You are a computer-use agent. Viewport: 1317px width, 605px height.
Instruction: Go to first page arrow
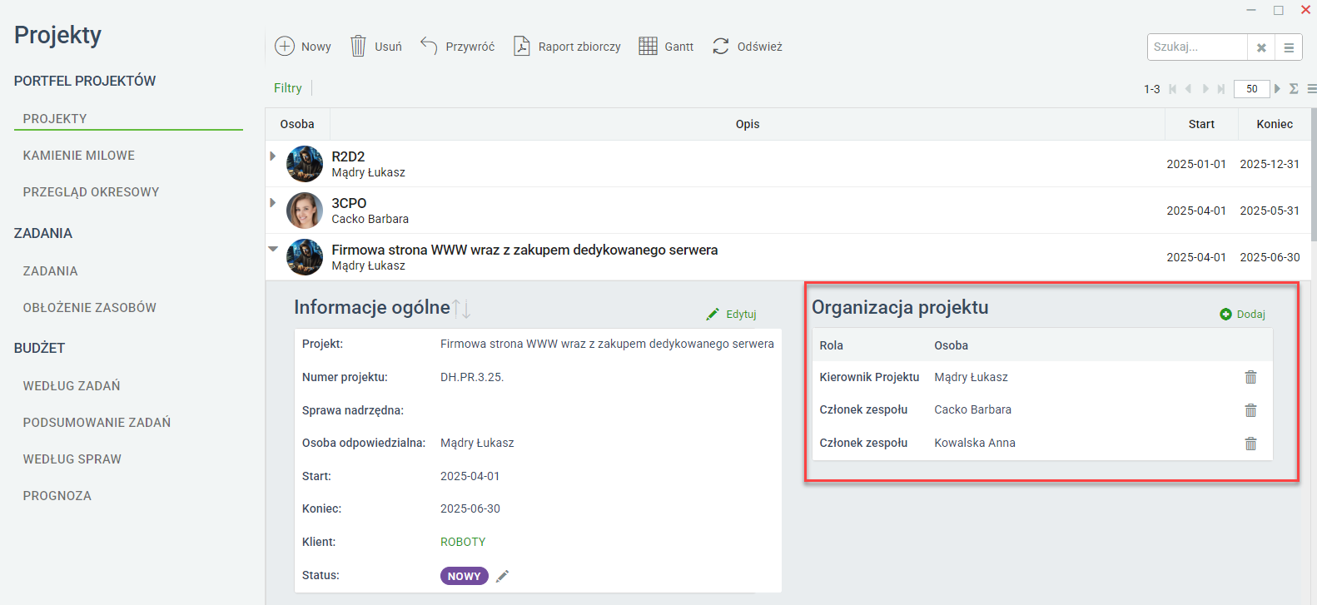pos(1173,89)
